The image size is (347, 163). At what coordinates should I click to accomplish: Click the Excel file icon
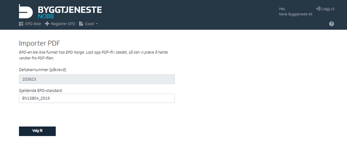click(x=81, y=24)
